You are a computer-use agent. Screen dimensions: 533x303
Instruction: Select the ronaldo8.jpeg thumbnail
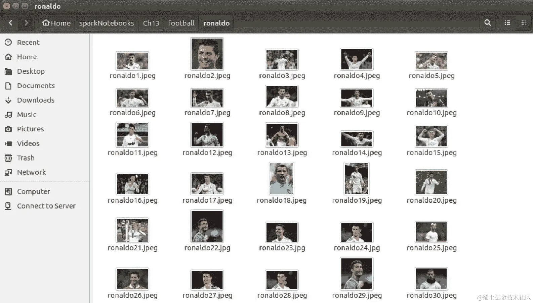[x=282, y=96]
